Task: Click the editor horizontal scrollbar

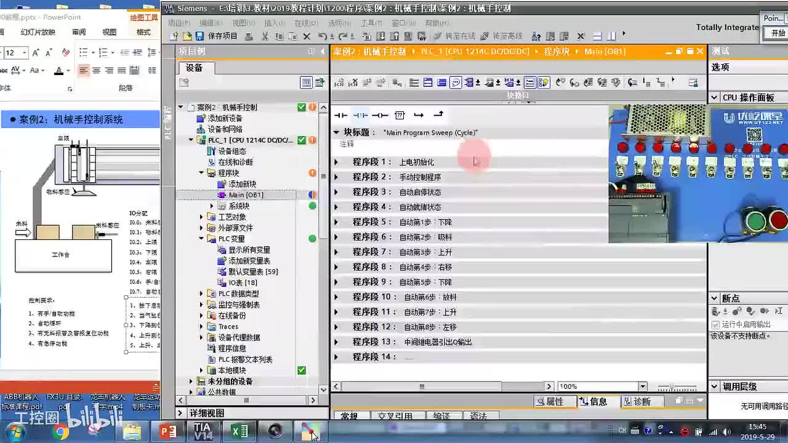Action: (x=421, y=386)
